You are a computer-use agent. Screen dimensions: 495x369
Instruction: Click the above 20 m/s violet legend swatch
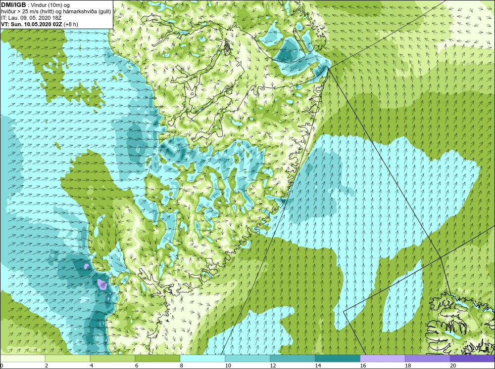click(472, 358)
